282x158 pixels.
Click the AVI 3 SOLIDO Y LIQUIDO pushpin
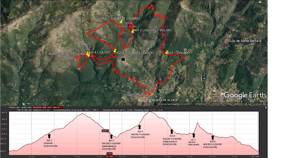tap(121, 22)
